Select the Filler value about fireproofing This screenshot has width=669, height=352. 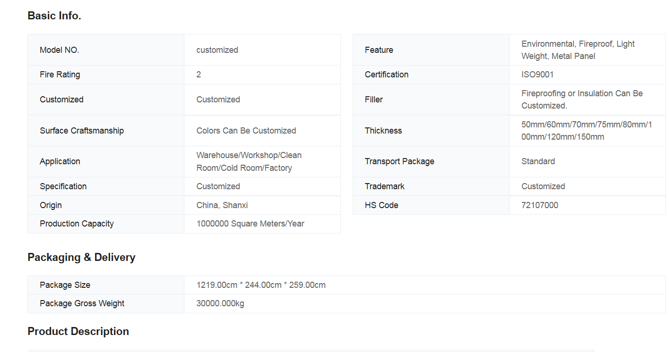pos(582,100)
